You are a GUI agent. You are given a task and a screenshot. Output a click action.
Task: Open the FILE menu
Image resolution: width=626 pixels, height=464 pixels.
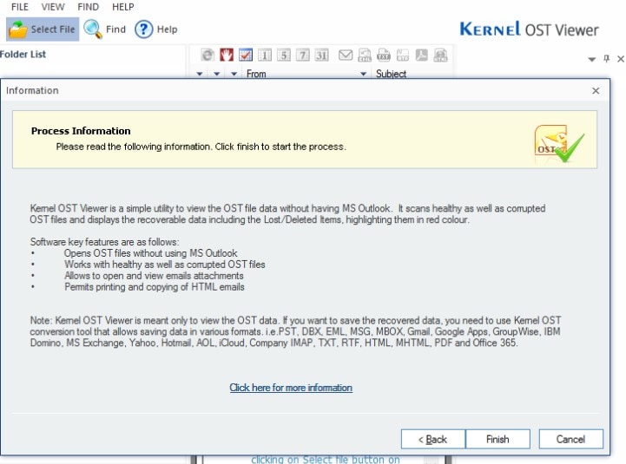pyautogui.click(x=20, y=7)
